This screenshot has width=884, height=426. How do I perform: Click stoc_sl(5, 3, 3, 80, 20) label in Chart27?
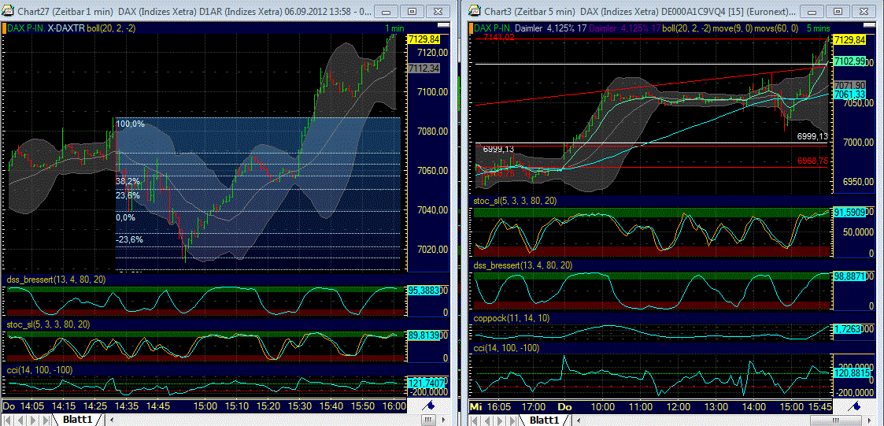click(49, 324)
